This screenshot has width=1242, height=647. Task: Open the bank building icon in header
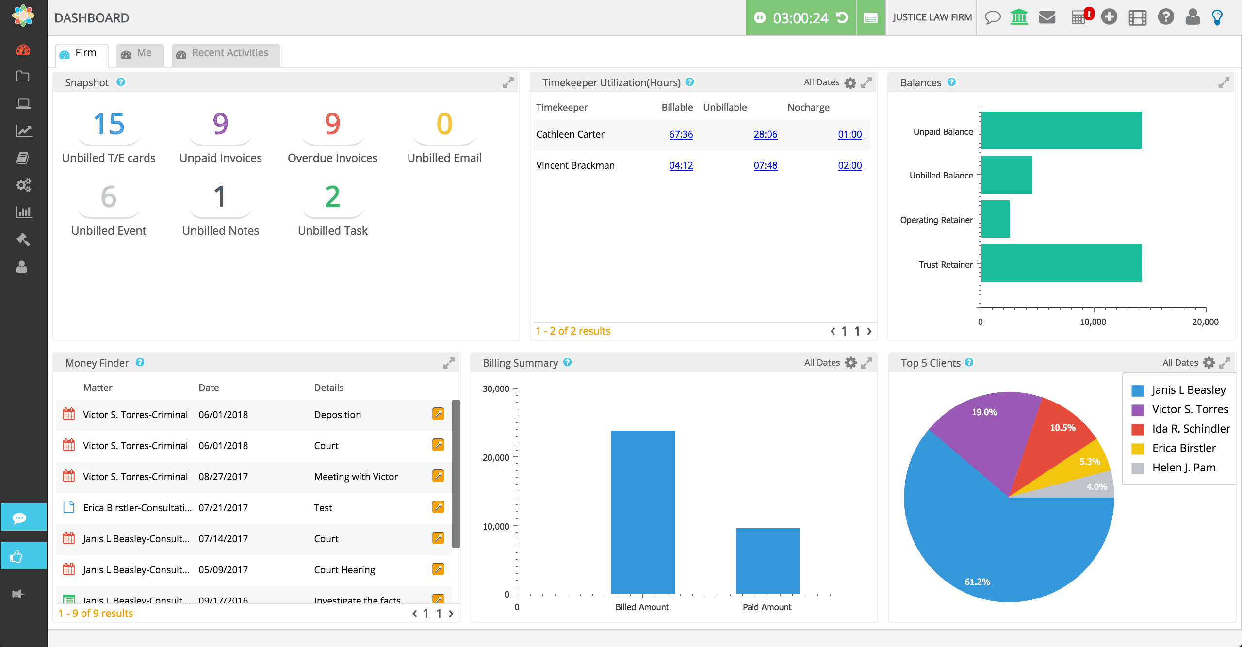tap(1019, 17)
